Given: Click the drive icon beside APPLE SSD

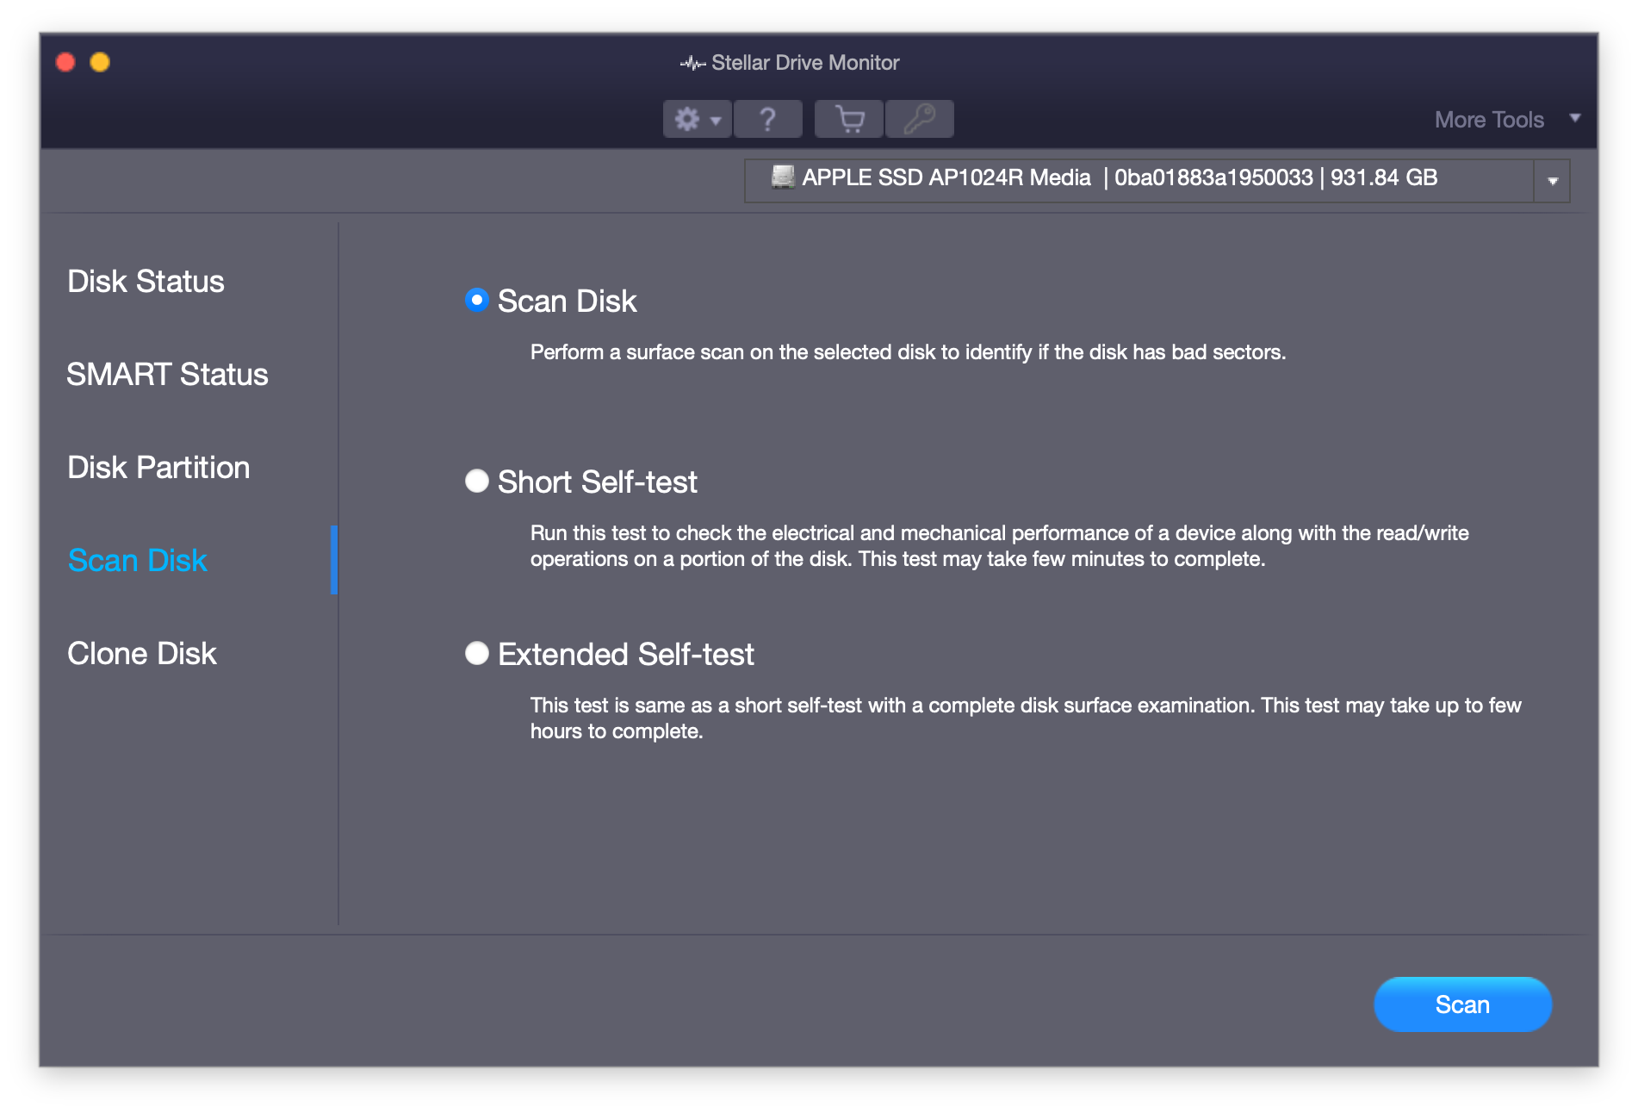Looking at the screenshot, I should tap(782, 178).
